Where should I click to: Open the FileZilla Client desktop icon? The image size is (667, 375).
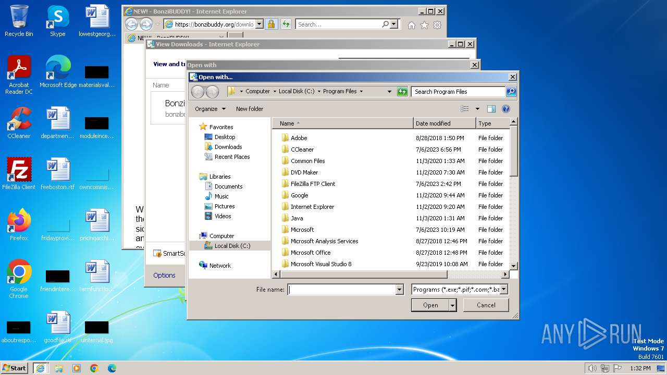(x=19, y=174)
